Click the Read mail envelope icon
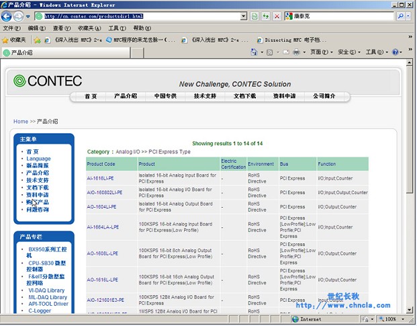This screenshot has height=326, width=417. [286, 52]
